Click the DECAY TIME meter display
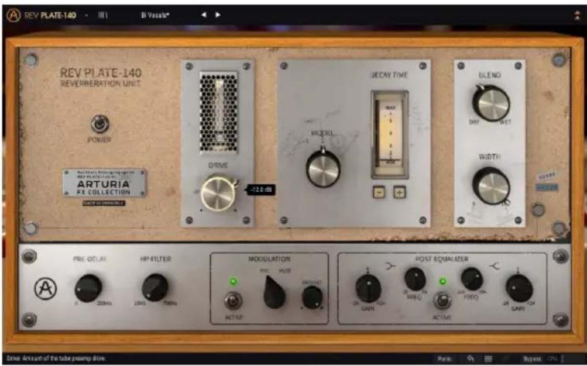 (x=389, y=134)
